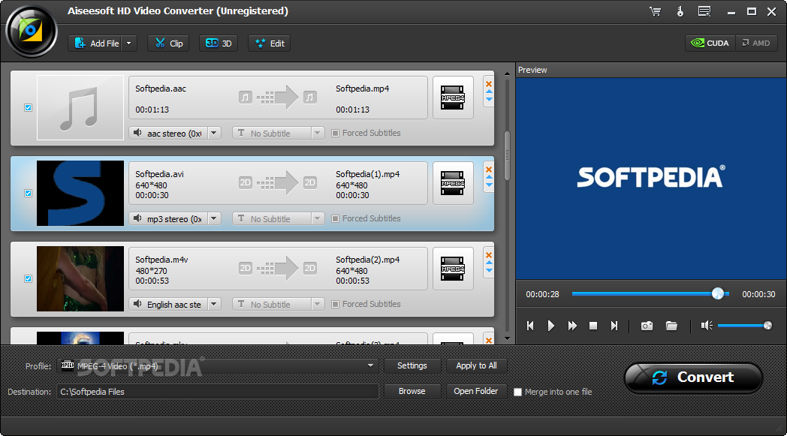Open the 3D settings tool
This screenshot has width=787, height=436.
click(x=219, y=43)
